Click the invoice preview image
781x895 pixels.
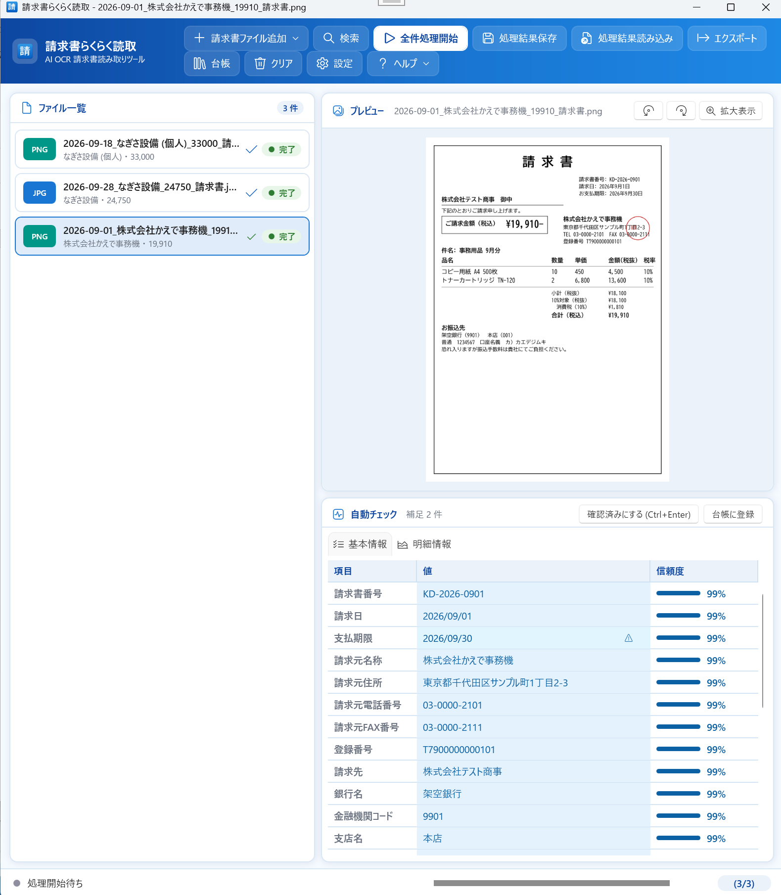(x=548, y=310)
